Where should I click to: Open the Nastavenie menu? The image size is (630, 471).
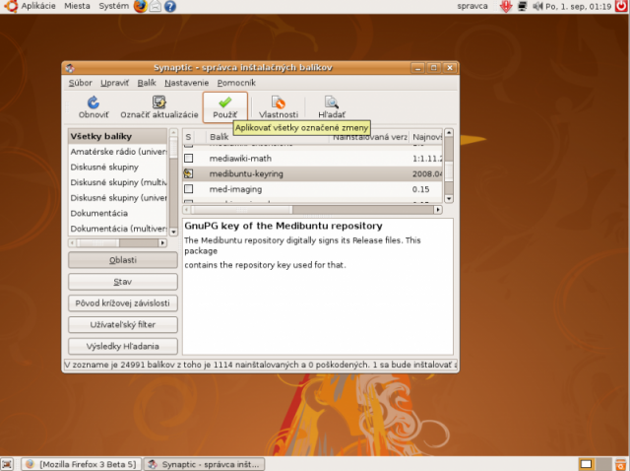pos(186,83)
